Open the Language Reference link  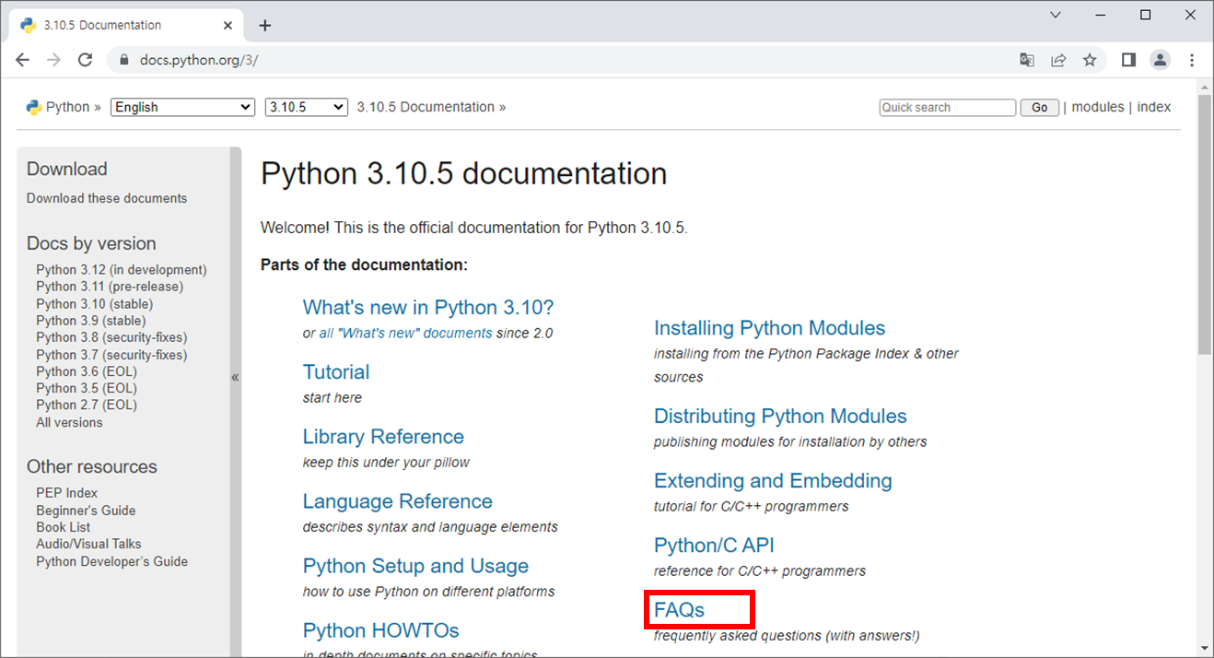(398, 500)
